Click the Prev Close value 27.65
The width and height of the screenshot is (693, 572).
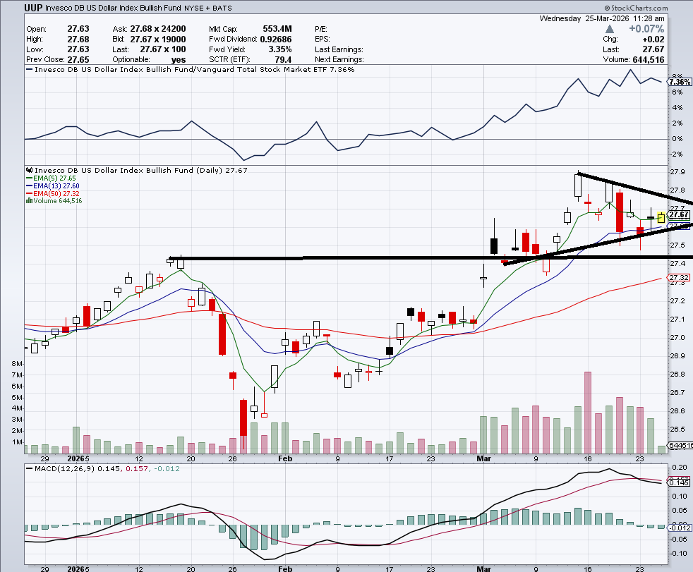point(78,60)
